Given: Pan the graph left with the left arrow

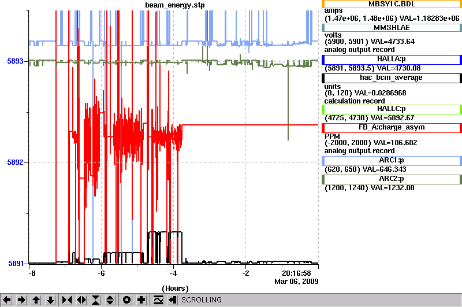Looking at the screenshot, I should (x=7, y=300).
